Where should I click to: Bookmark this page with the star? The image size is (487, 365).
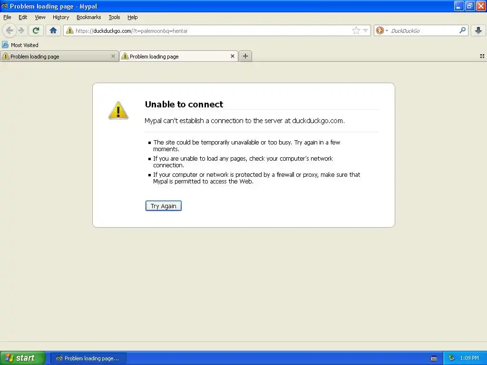356,30
